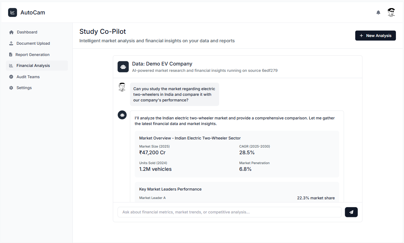
Task: Click the Dashboard home icon
Action: [11, 32]
